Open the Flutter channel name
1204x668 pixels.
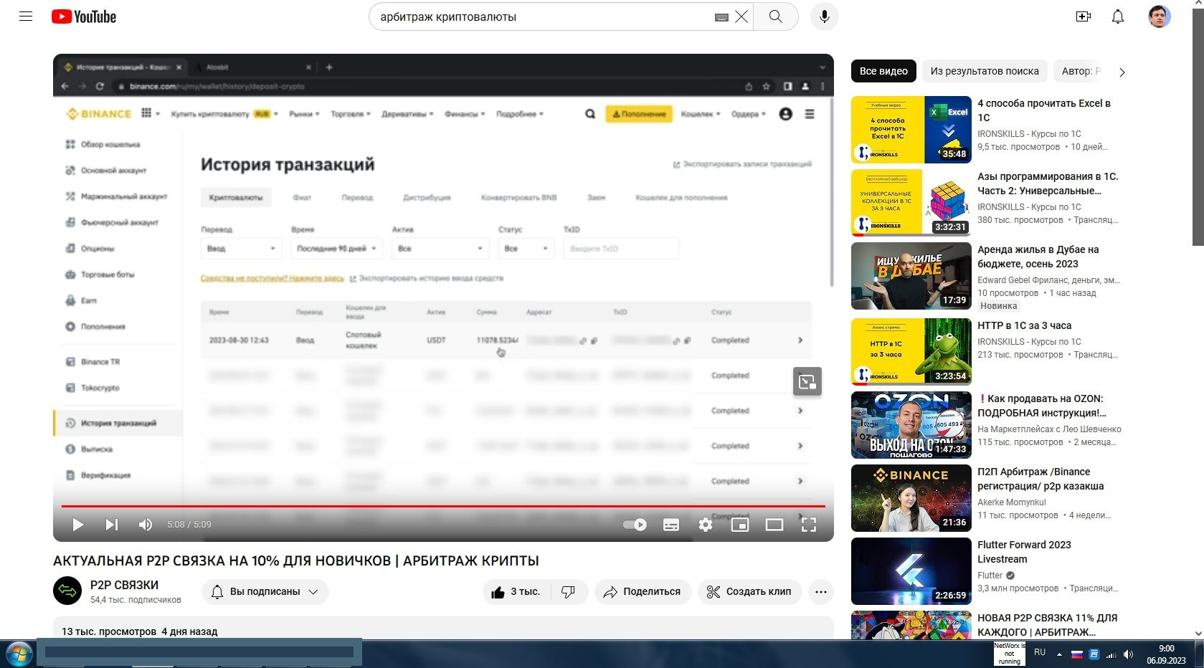pyautogui.click(x=990, y=576)
